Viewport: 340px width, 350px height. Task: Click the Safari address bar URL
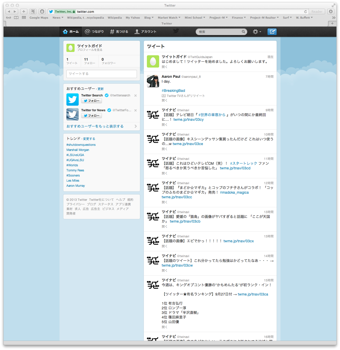86,12
